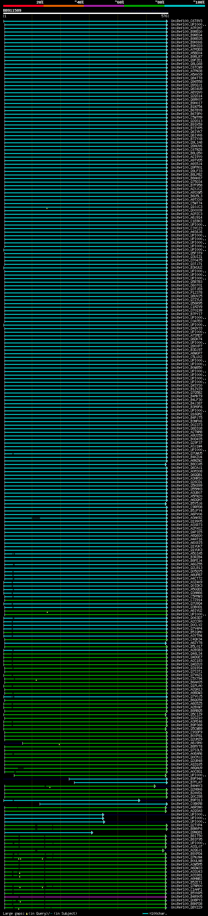
Task: Select the UniRef100_A7P2H7 label
Action: point(187,28)
